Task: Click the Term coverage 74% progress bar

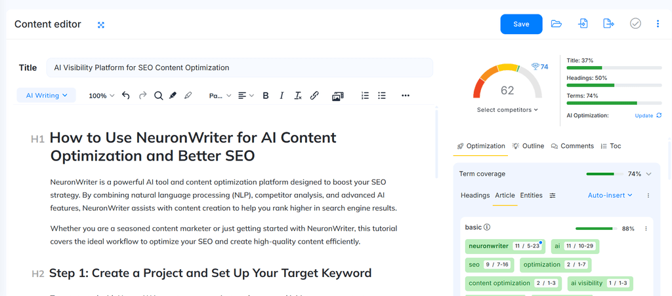Action: (x=605, y=174)
